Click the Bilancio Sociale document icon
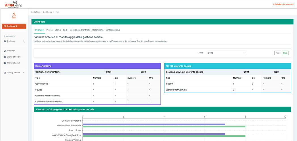The width and height of the screenshot is (297, 141). tap(5, 57)
